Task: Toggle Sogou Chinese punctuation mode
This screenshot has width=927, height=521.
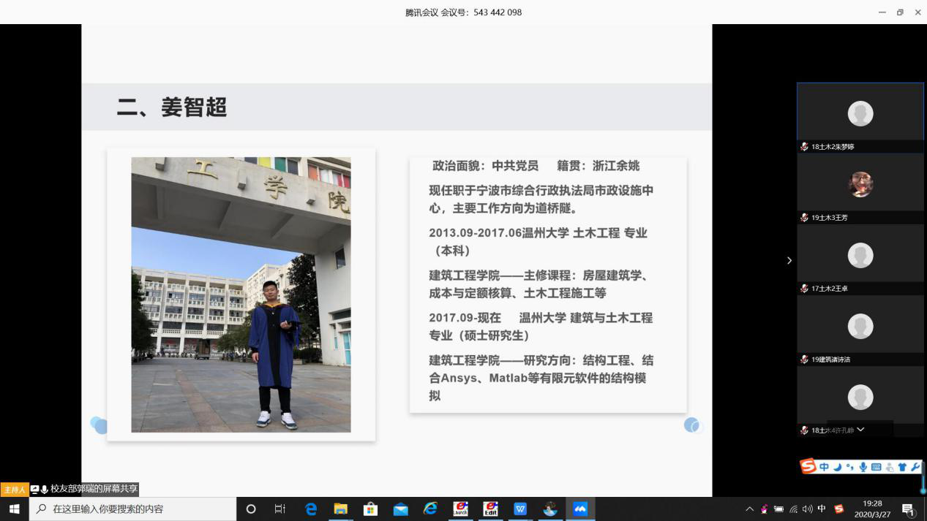Action: (850, 467)
